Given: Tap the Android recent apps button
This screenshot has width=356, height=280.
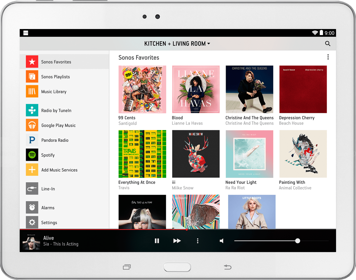Looking at the screenshot, I should [127, 267].
